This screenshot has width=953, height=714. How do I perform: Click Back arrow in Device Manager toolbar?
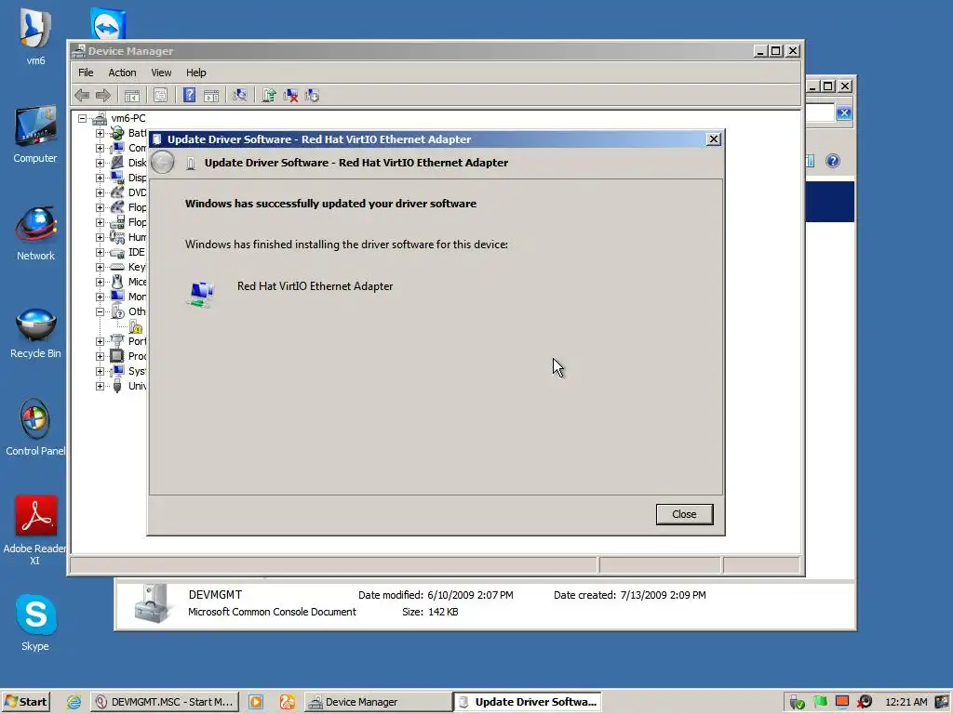[x=82, y=96]
